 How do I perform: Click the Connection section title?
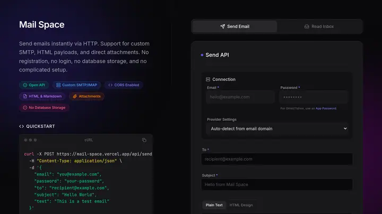[224, 79]
